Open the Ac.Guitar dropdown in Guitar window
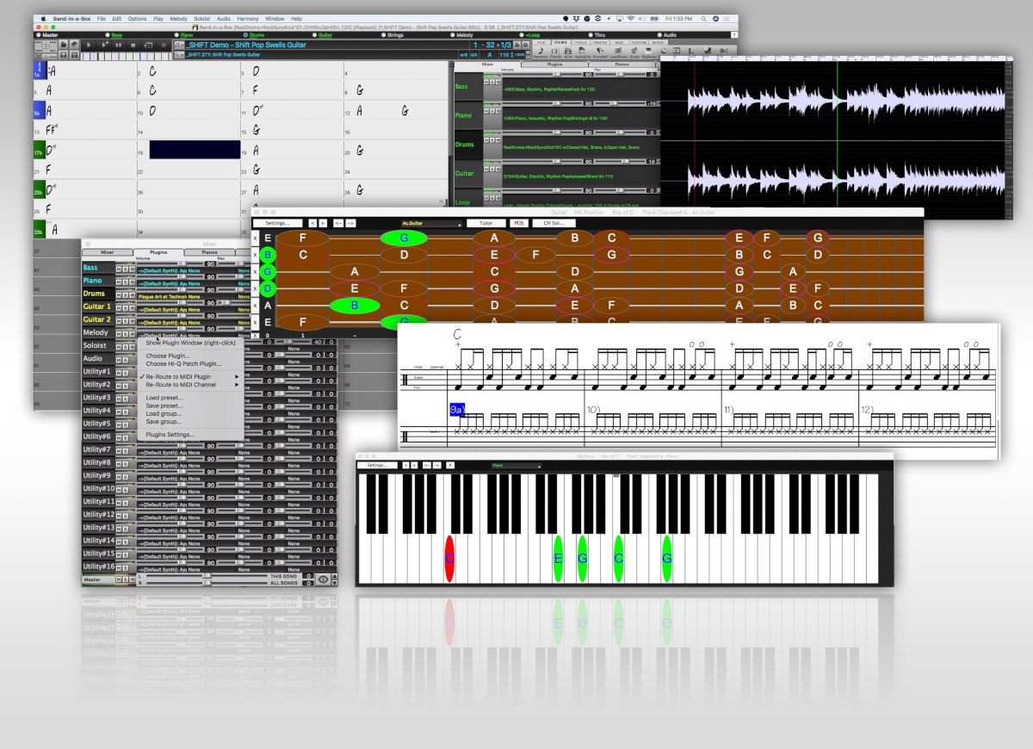The image size is (1033, 749). click(x=431, y=224)
